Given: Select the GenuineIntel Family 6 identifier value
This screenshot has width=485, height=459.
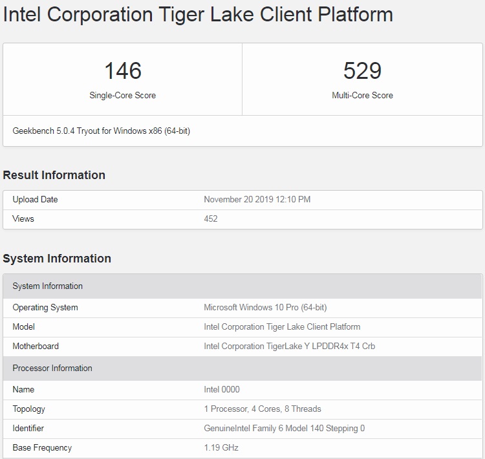Looking at the screenshot, I should click(x=285, y=429).
